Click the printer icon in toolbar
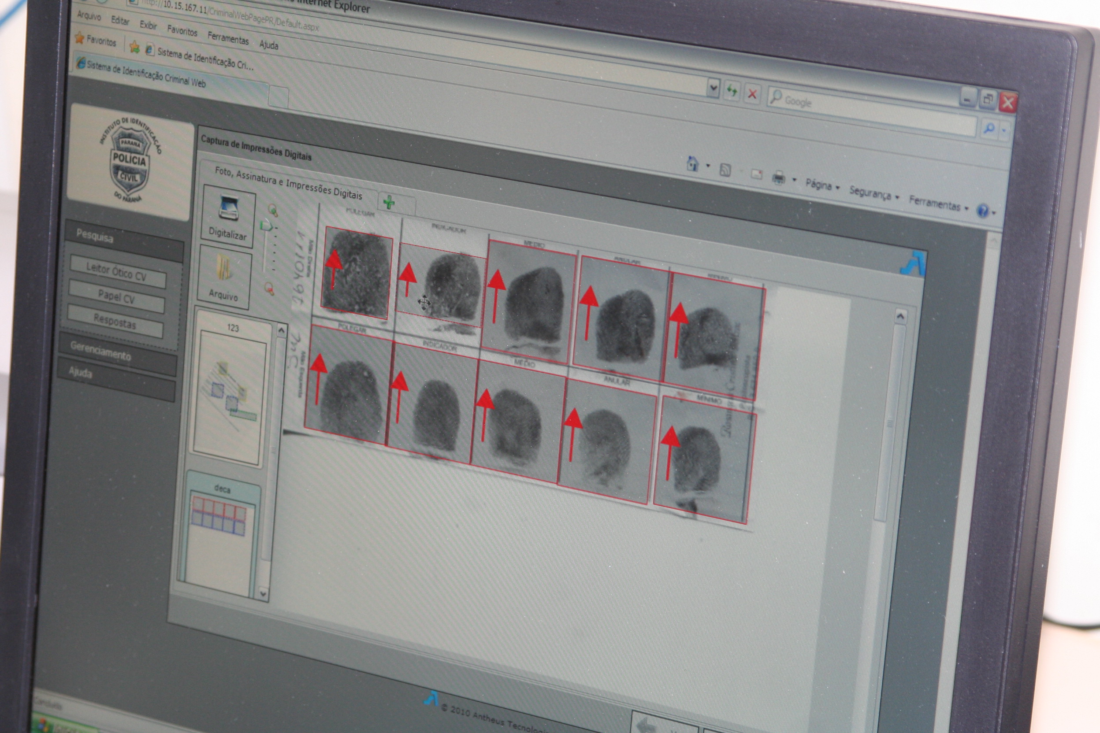 point(779,178)
